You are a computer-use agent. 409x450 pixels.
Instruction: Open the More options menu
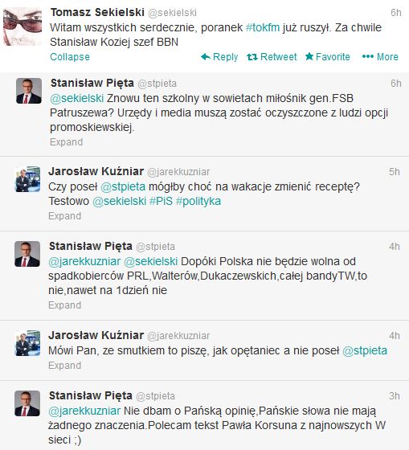click(x=380, y=57)
